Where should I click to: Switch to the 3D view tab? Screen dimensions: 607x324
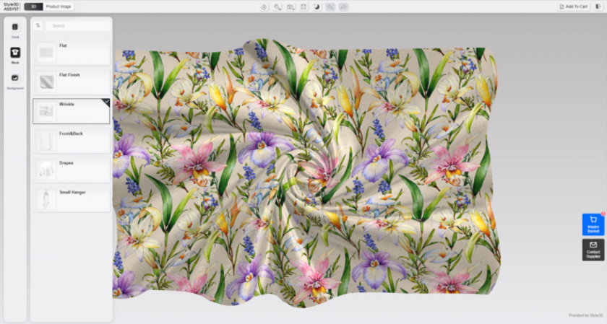pos(34,6)
